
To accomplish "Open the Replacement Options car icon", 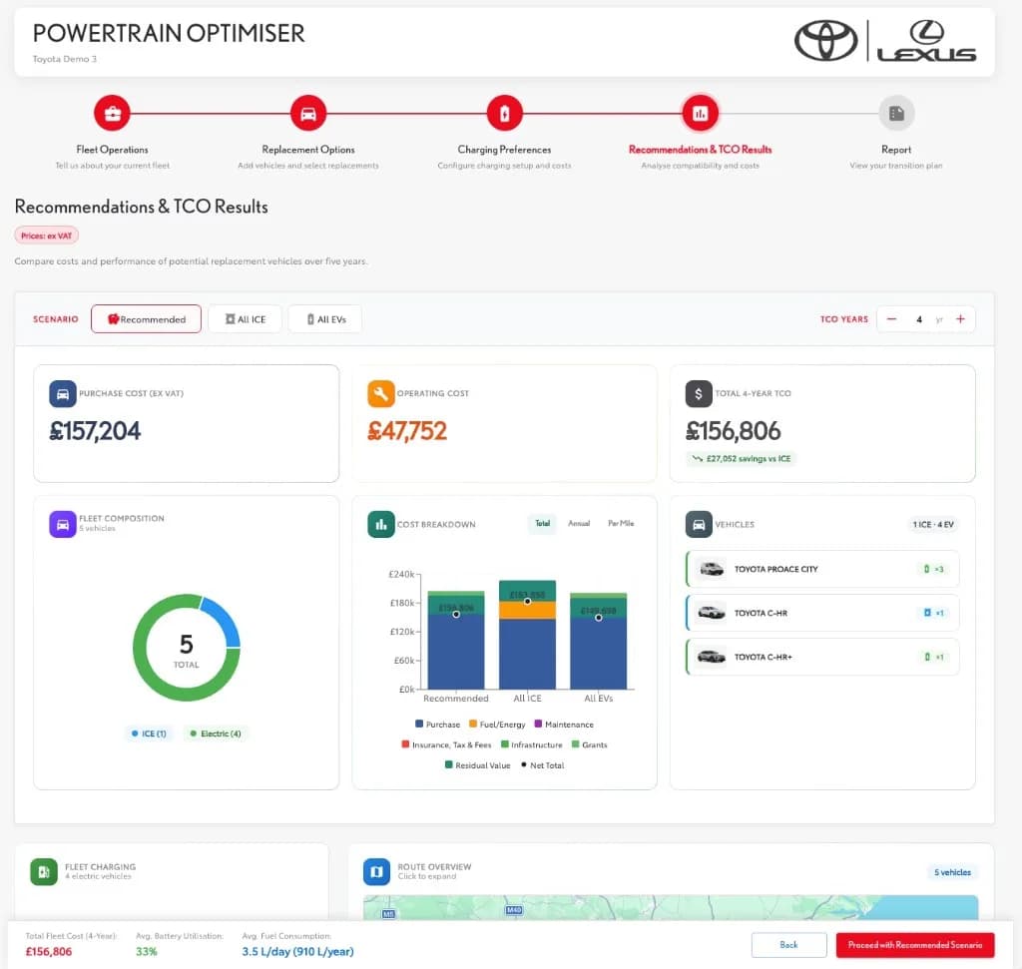I will (308, 114).
